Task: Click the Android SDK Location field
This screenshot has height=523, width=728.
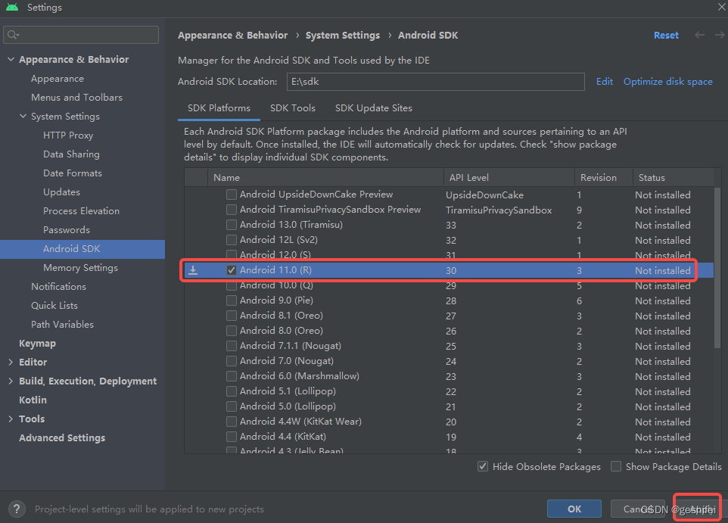Action: tap(435, 82)
